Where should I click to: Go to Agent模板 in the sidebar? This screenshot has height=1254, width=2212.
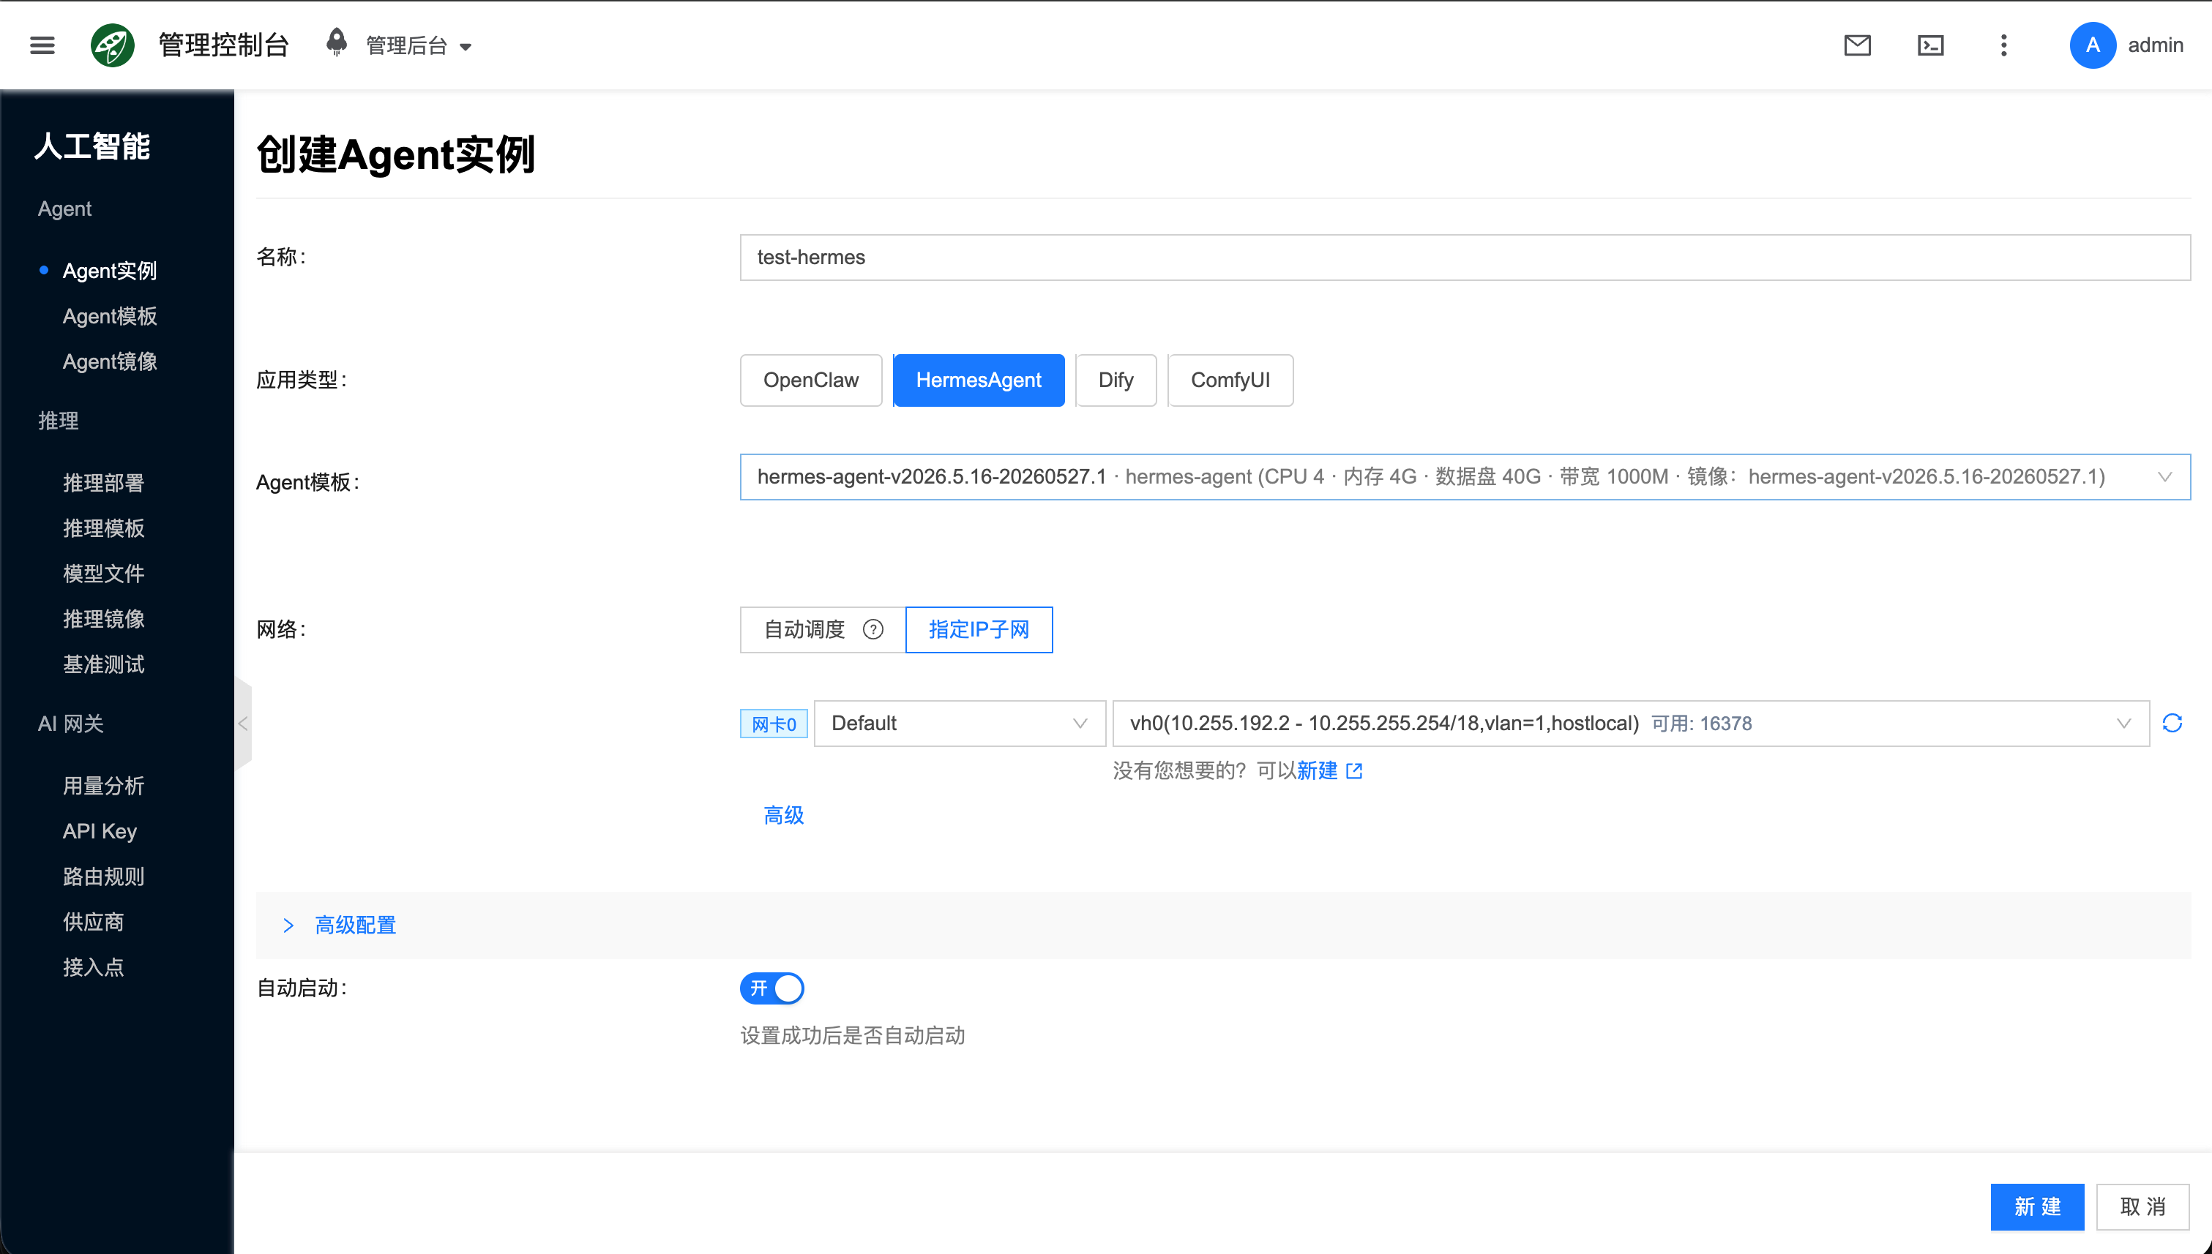(110, 316)
